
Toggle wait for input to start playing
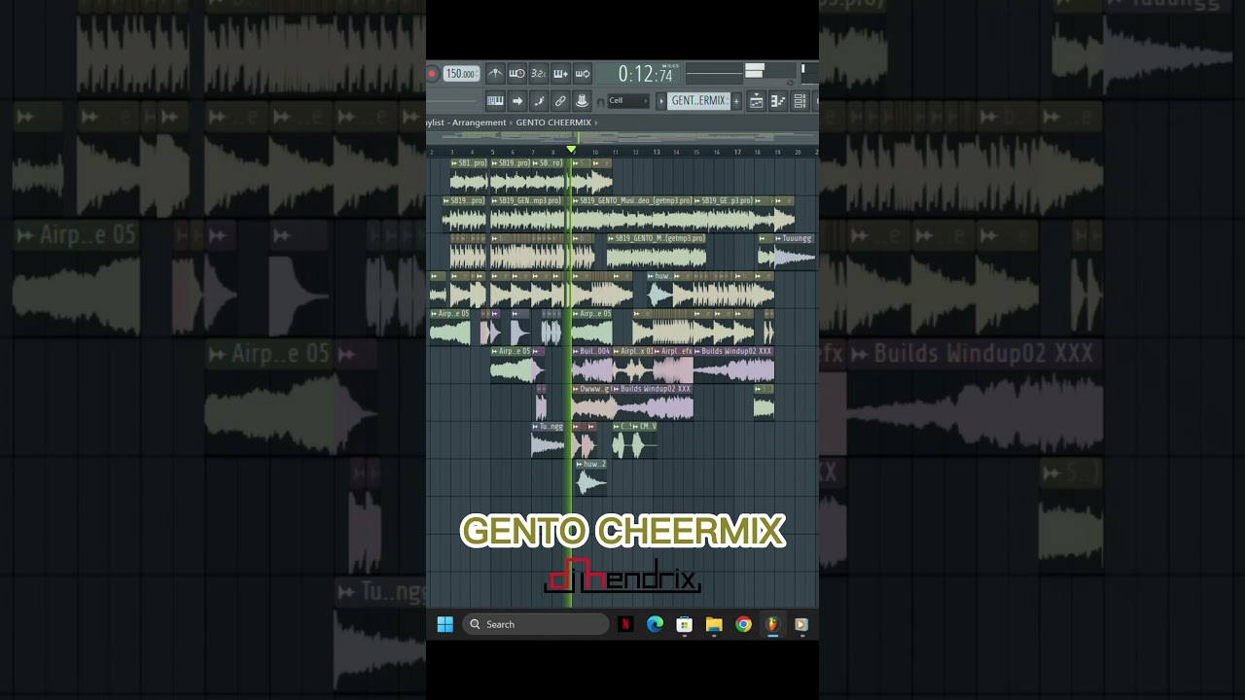[x=516, y=74]
